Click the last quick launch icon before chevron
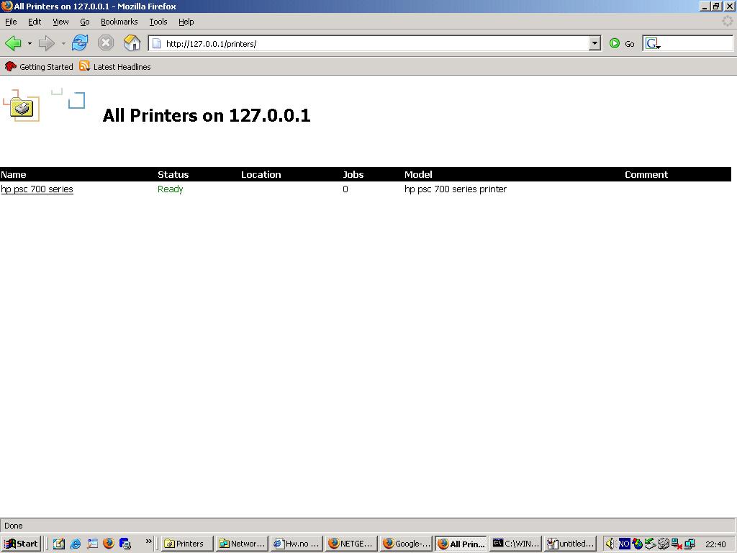The height and width of the screenshot is (553, 737). pos(125,544)
